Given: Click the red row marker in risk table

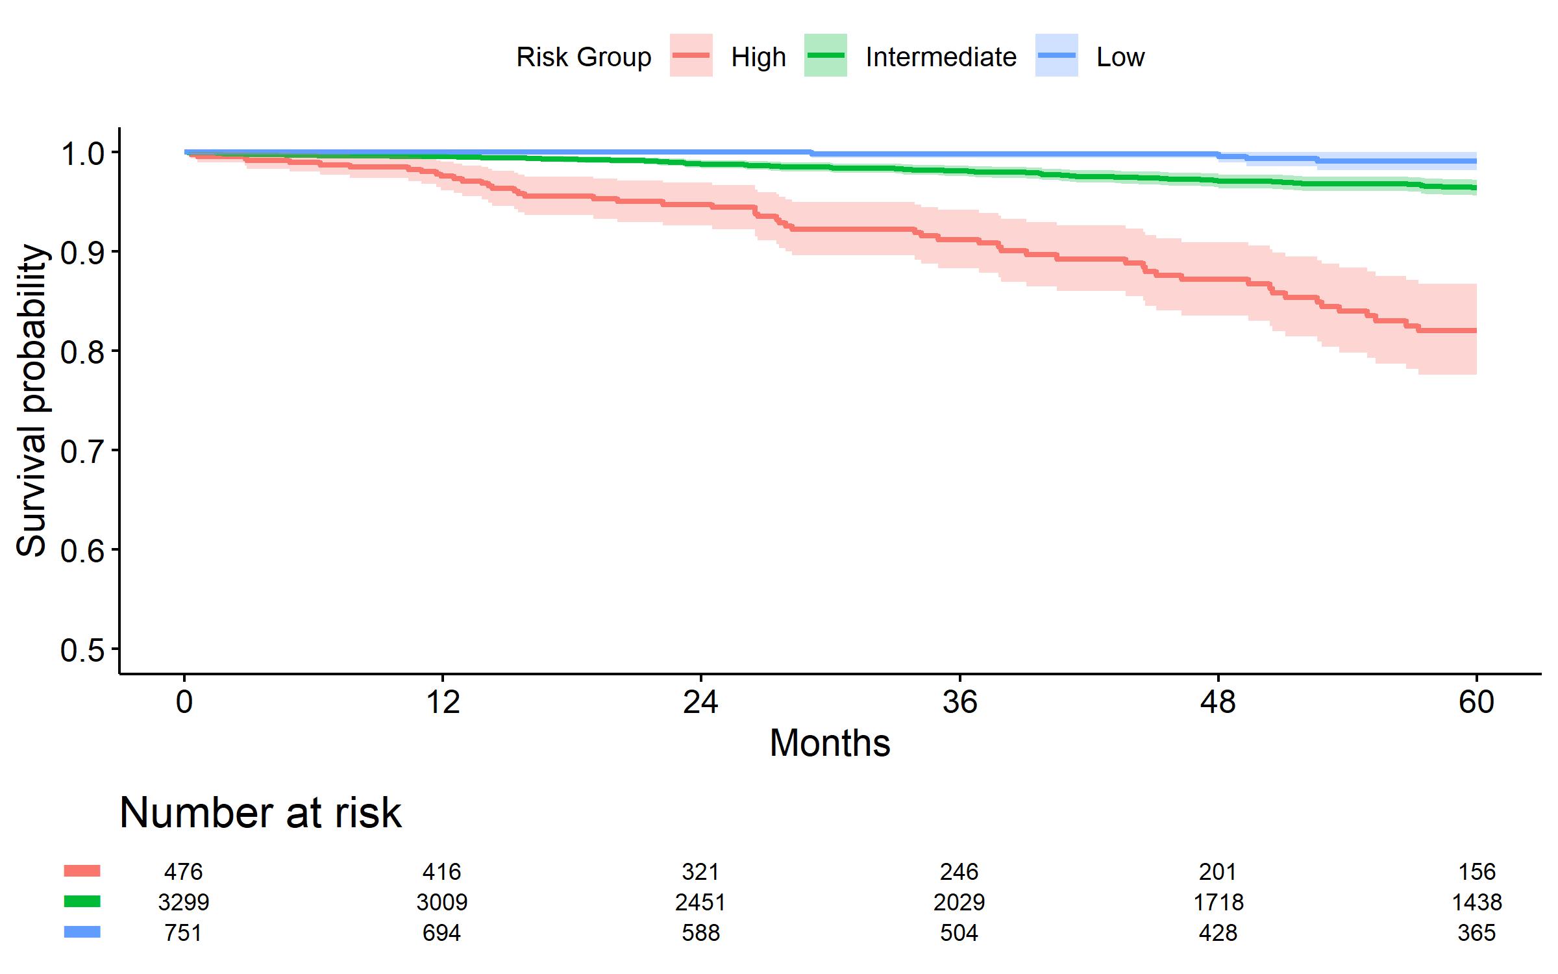Looking at the screenshot, I should tap(82, 871).
